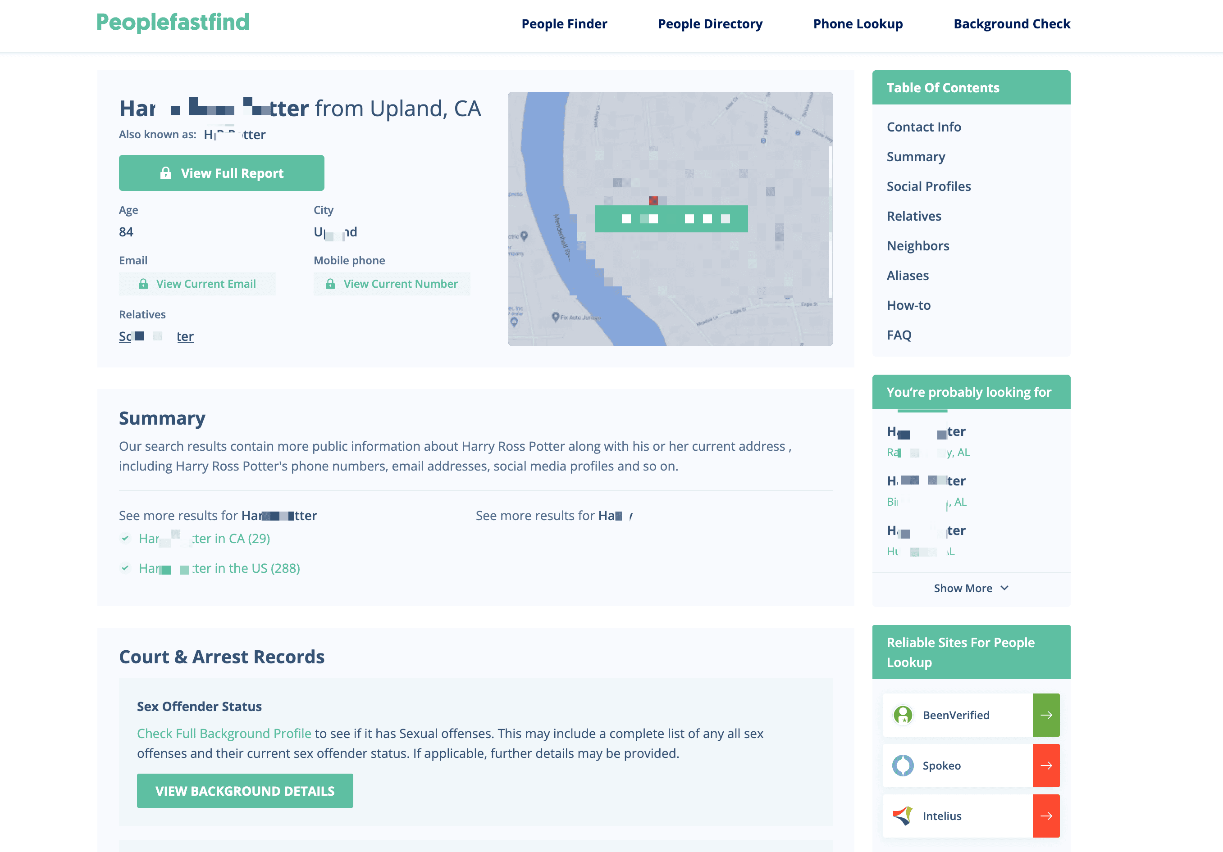Click the lock icon beside View Current Number
Screen dimensions: 1223x852
(x=330, y=284)
